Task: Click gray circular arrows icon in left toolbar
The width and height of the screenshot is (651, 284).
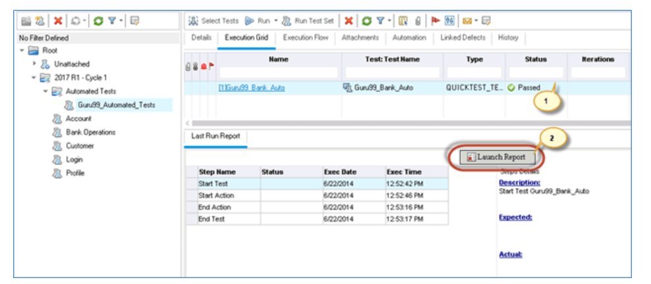Action: coord(75,20)
